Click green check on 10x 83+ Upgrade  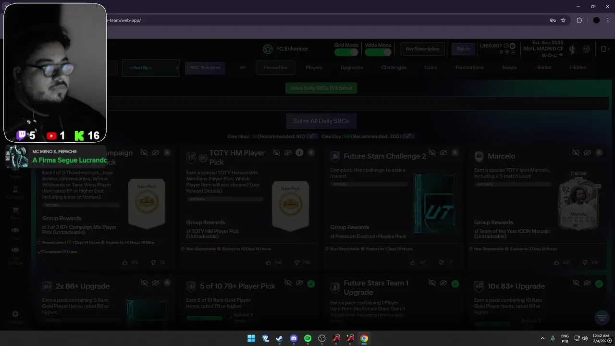tap(599, 284)
